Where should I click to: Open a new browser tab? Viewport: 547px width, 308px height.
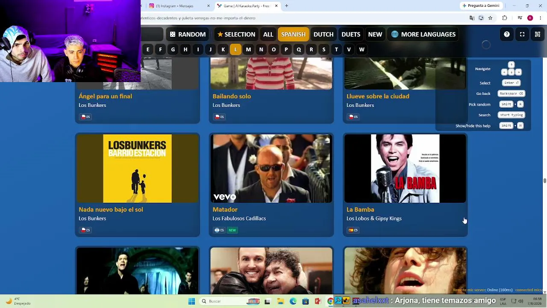click(x=286, y=6)
